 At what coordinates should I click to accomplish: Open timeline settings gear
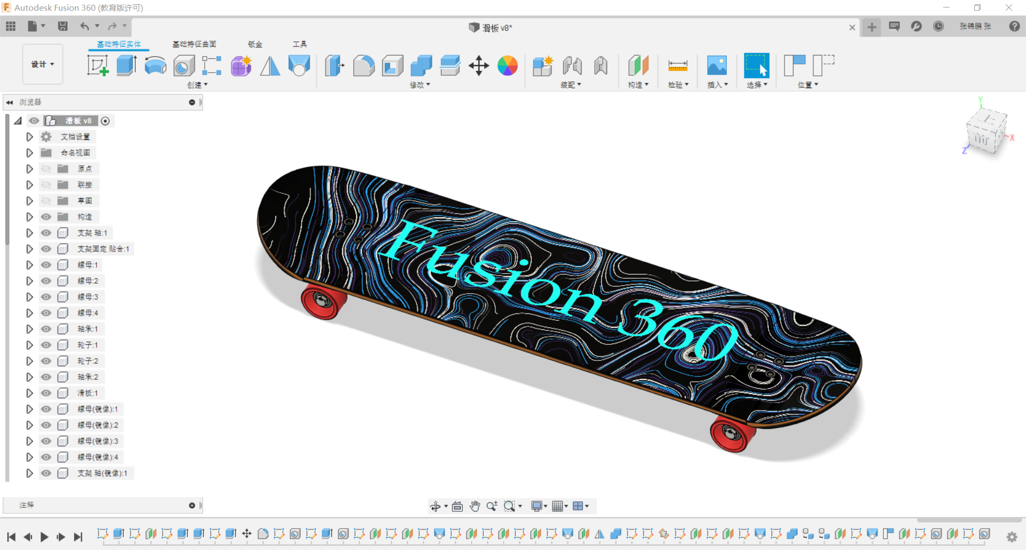(x=1012, y=537)
